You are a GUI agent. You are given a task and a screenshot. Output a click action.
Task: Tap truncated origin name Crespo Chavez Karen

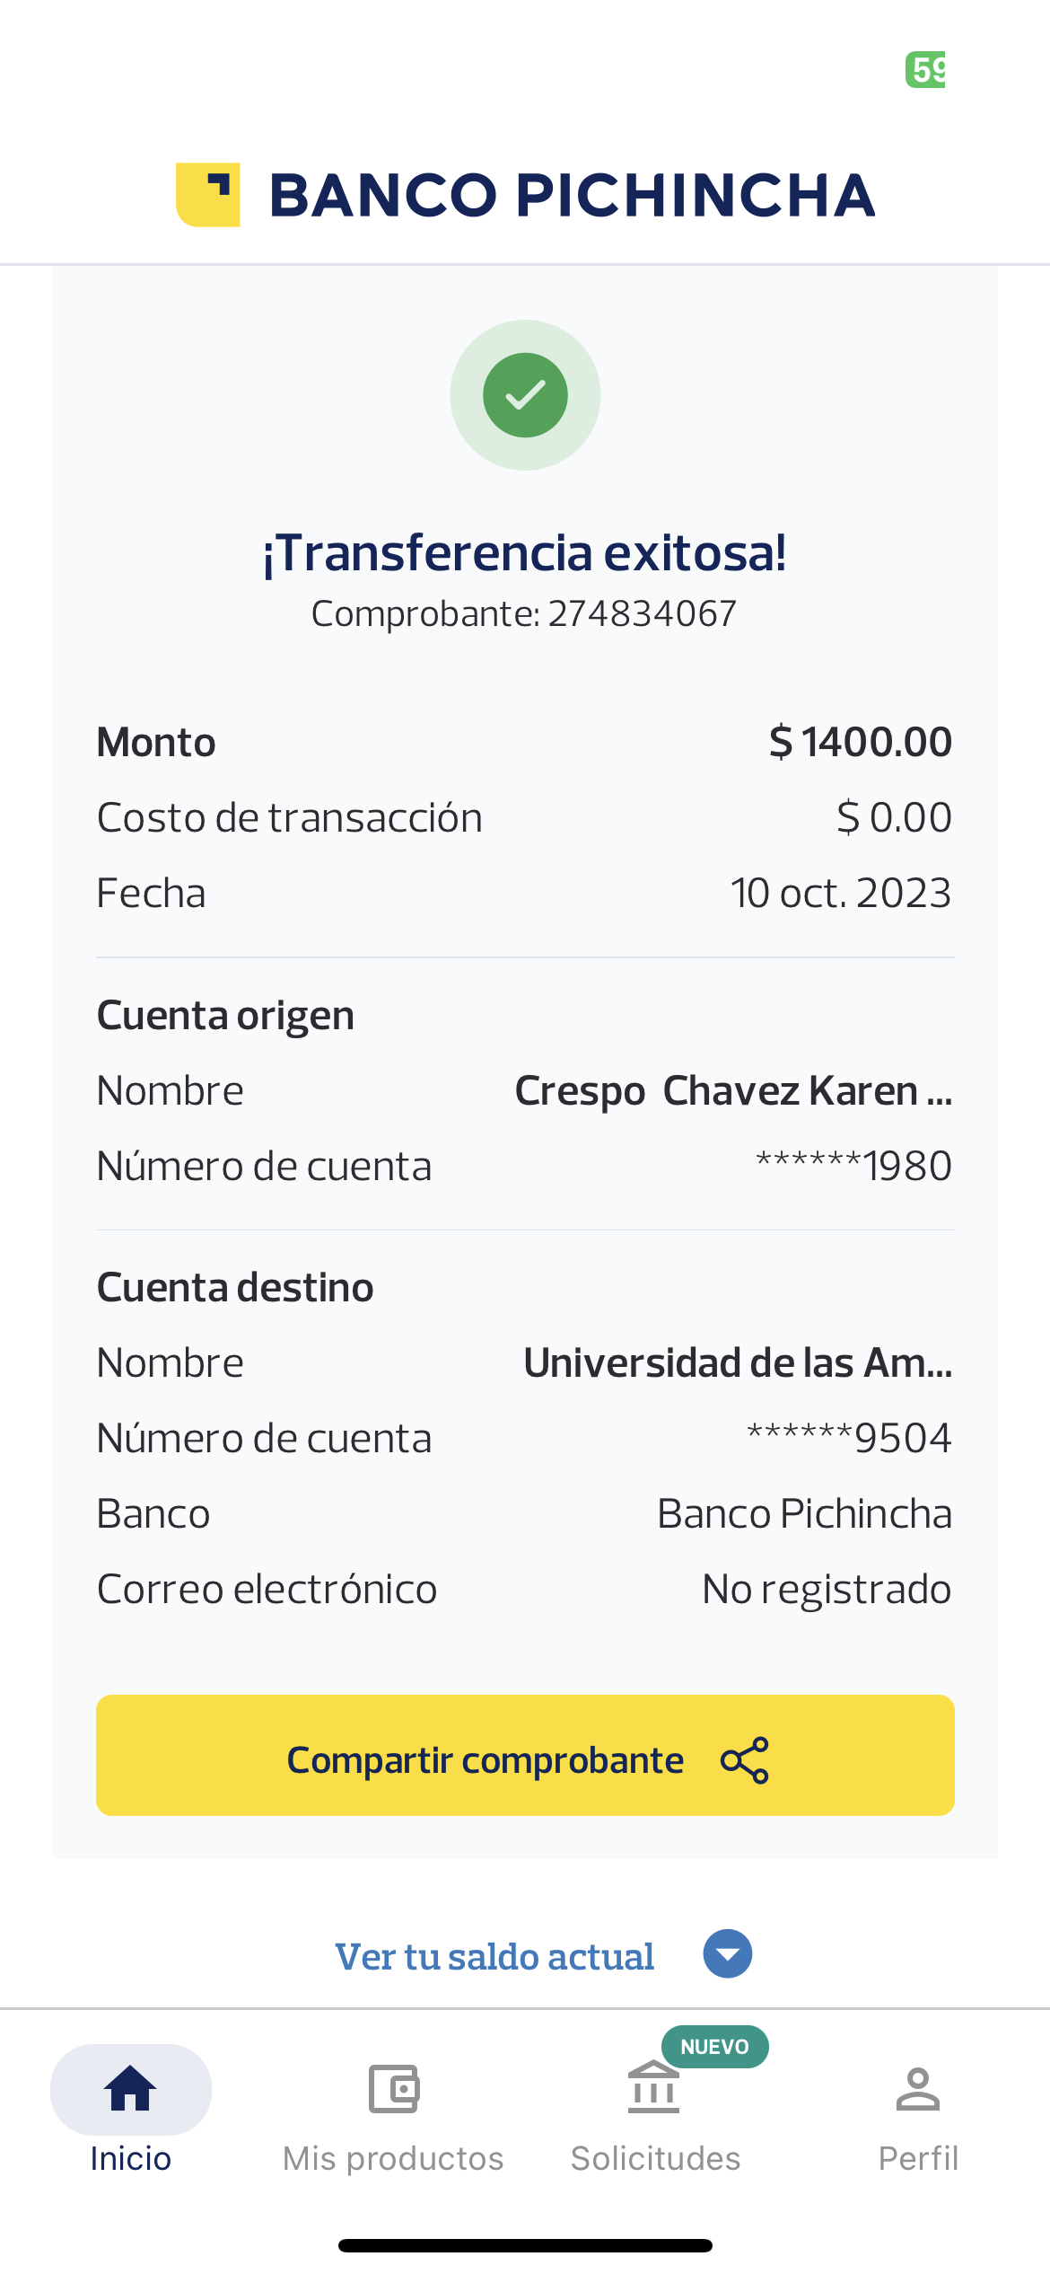732,1091
